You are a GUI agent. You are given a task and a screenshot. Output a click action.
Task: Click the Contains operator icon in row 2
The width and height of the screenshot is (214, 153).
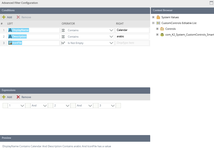click(63, 37)
